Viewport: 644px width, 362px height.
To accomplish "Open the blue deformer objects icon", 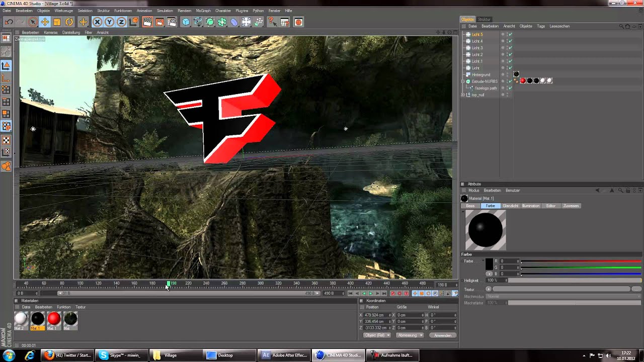I will coord(234,22).
